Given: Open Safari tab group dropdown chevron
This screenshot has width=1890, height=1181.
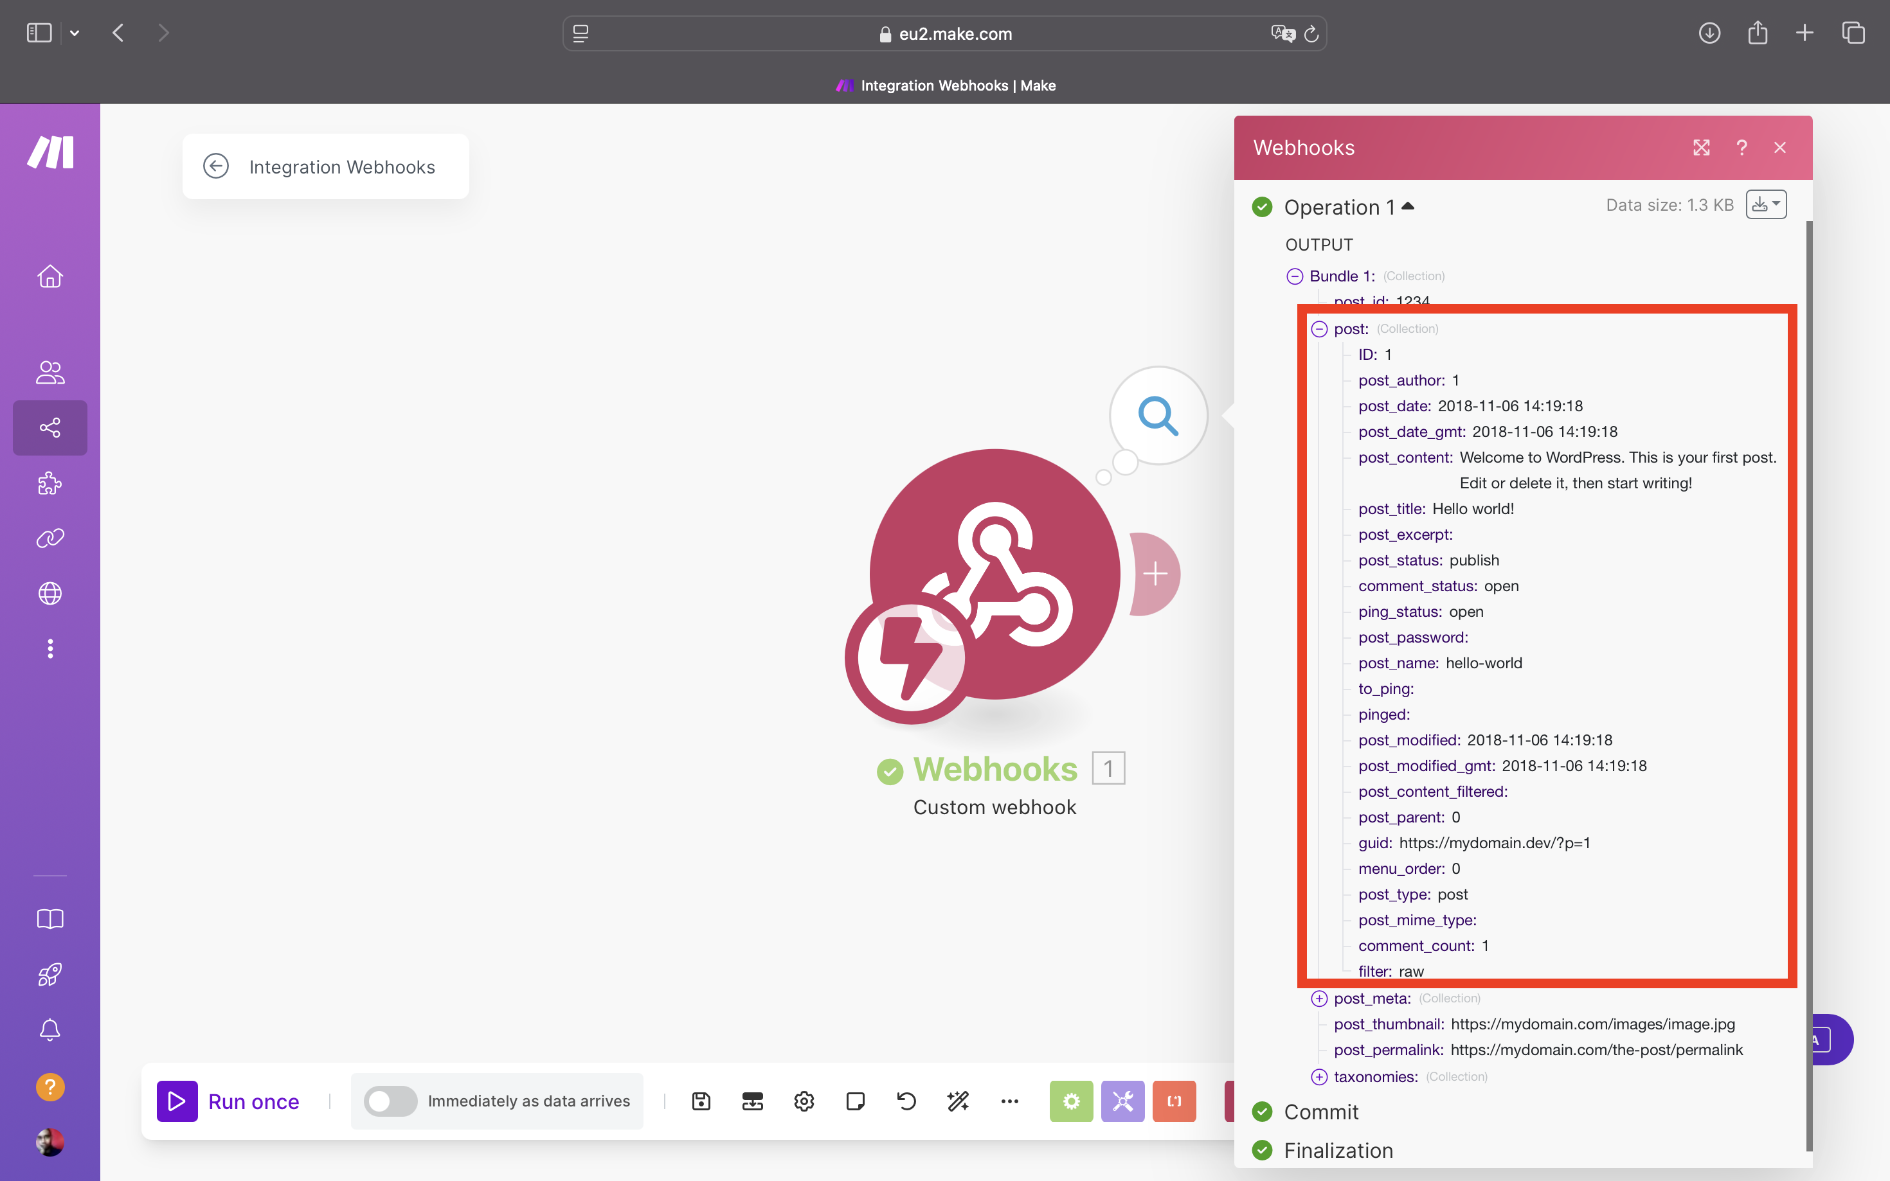Looking at the screenshot, I should [74, 33].
